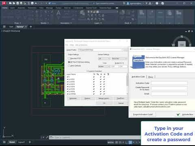Click the hamburger menu beside the Start tab
Viewport: 195px width, 146px height.
[x=4, y=27]
